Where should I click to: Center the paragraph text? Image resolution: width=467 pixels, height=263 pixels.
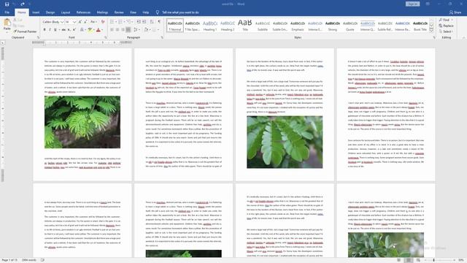117,30
